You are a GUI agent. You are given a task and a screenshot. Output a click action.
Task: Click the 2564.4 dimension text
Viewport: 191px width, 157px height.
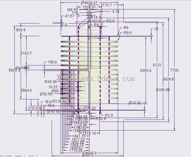click(x=26, y=90)
